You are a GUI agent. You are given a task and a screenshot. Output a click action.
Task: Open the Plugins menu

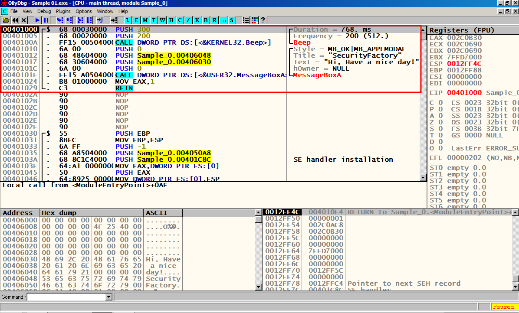[63, 11]
